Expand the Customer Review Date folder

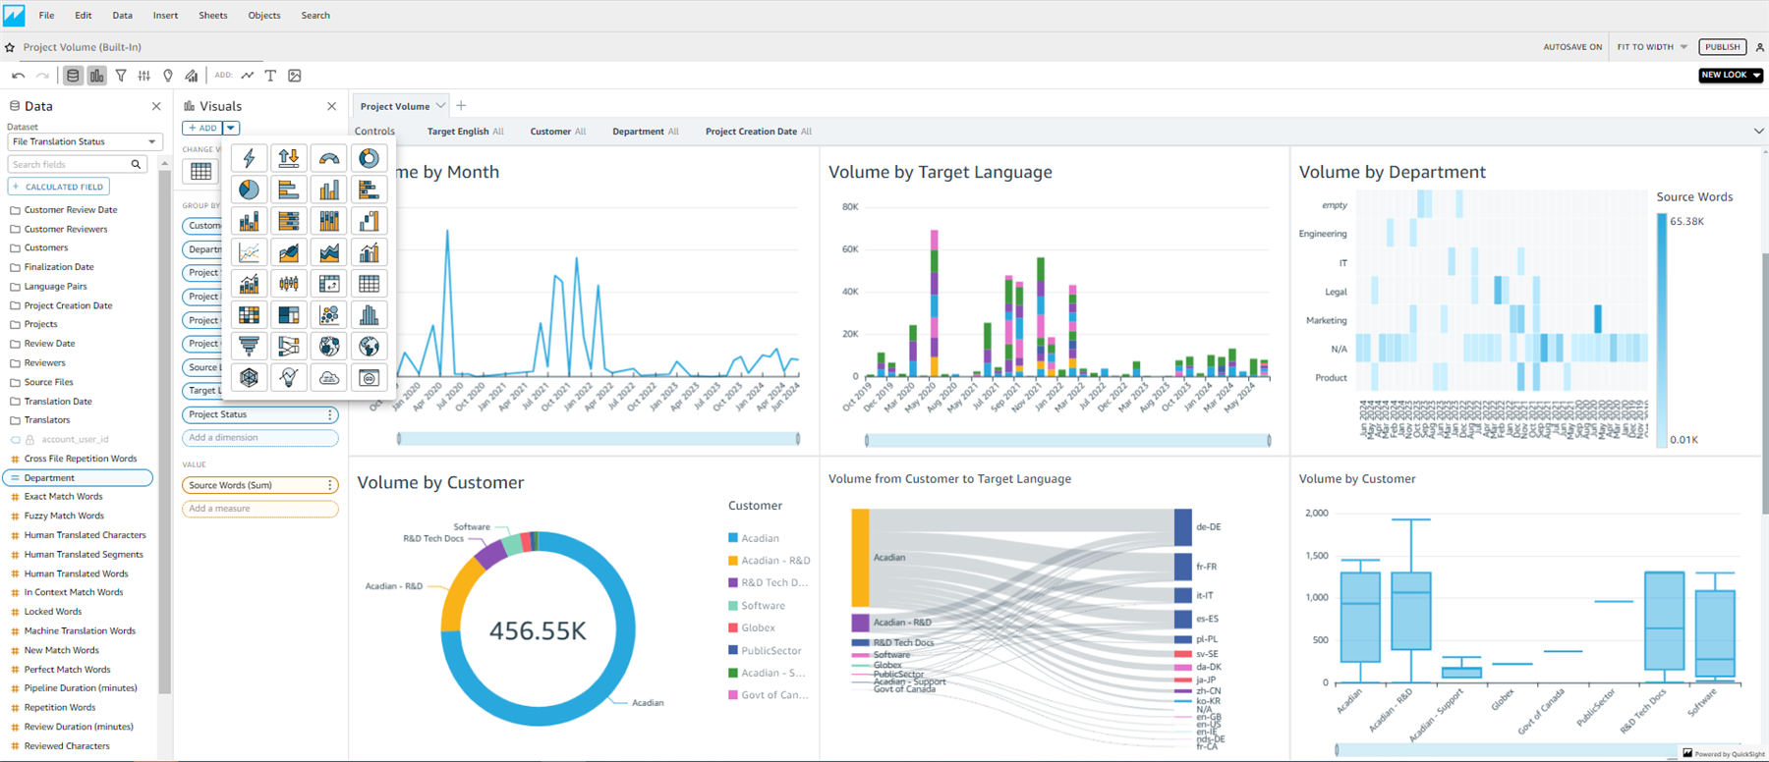tap(70, 210)
